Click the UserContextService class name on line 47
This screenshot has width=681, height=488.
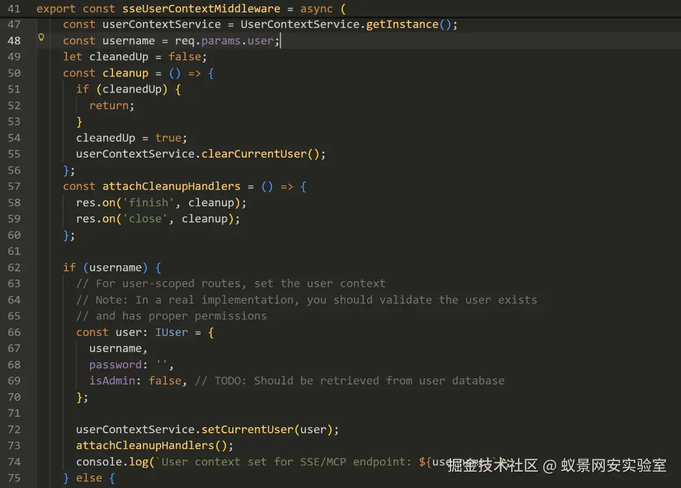click(300, 24)
